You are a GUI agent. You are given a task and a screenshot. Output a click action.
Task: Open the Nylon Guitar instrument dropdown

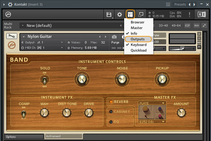pyautogui.click(x=24, y=37)
